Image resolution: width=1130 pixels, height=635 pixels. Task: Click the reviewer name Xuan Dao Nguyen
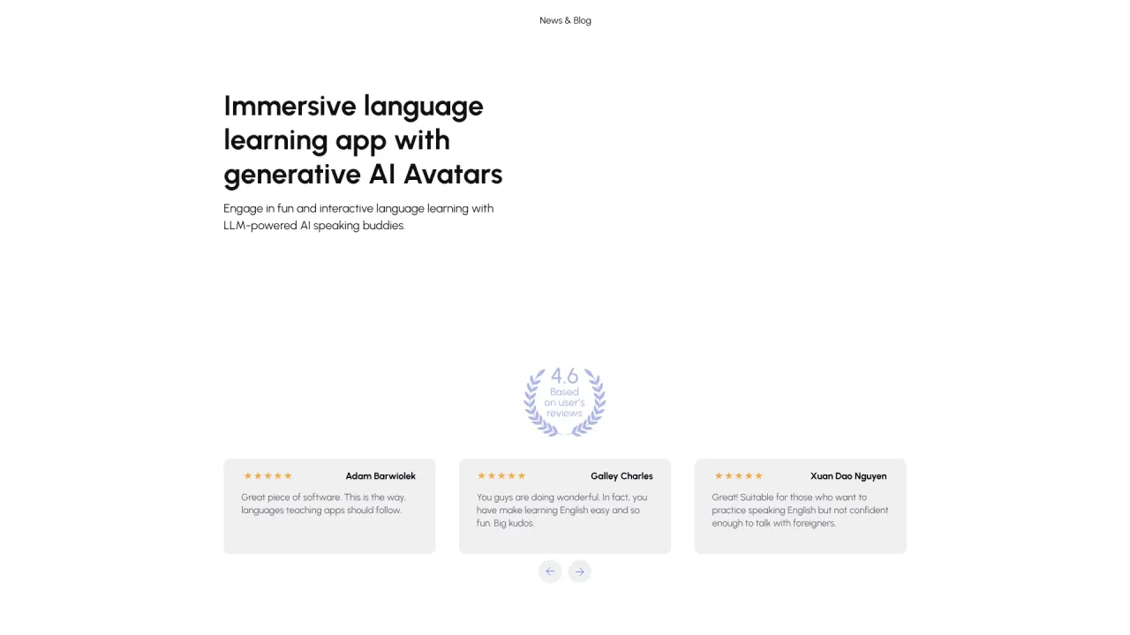pos(848,476)
